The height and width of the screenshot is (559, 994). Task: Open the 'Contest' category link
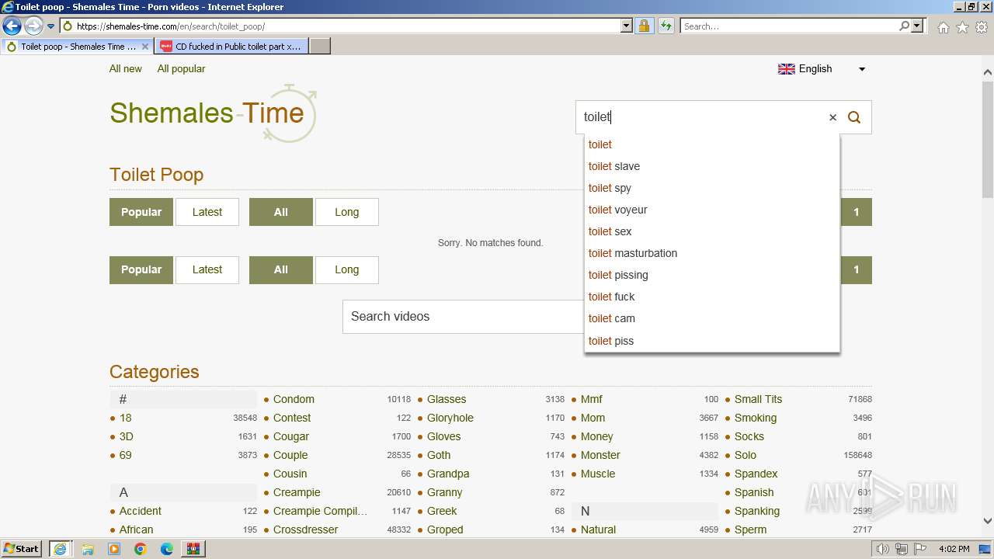click(x=292, y=418)
